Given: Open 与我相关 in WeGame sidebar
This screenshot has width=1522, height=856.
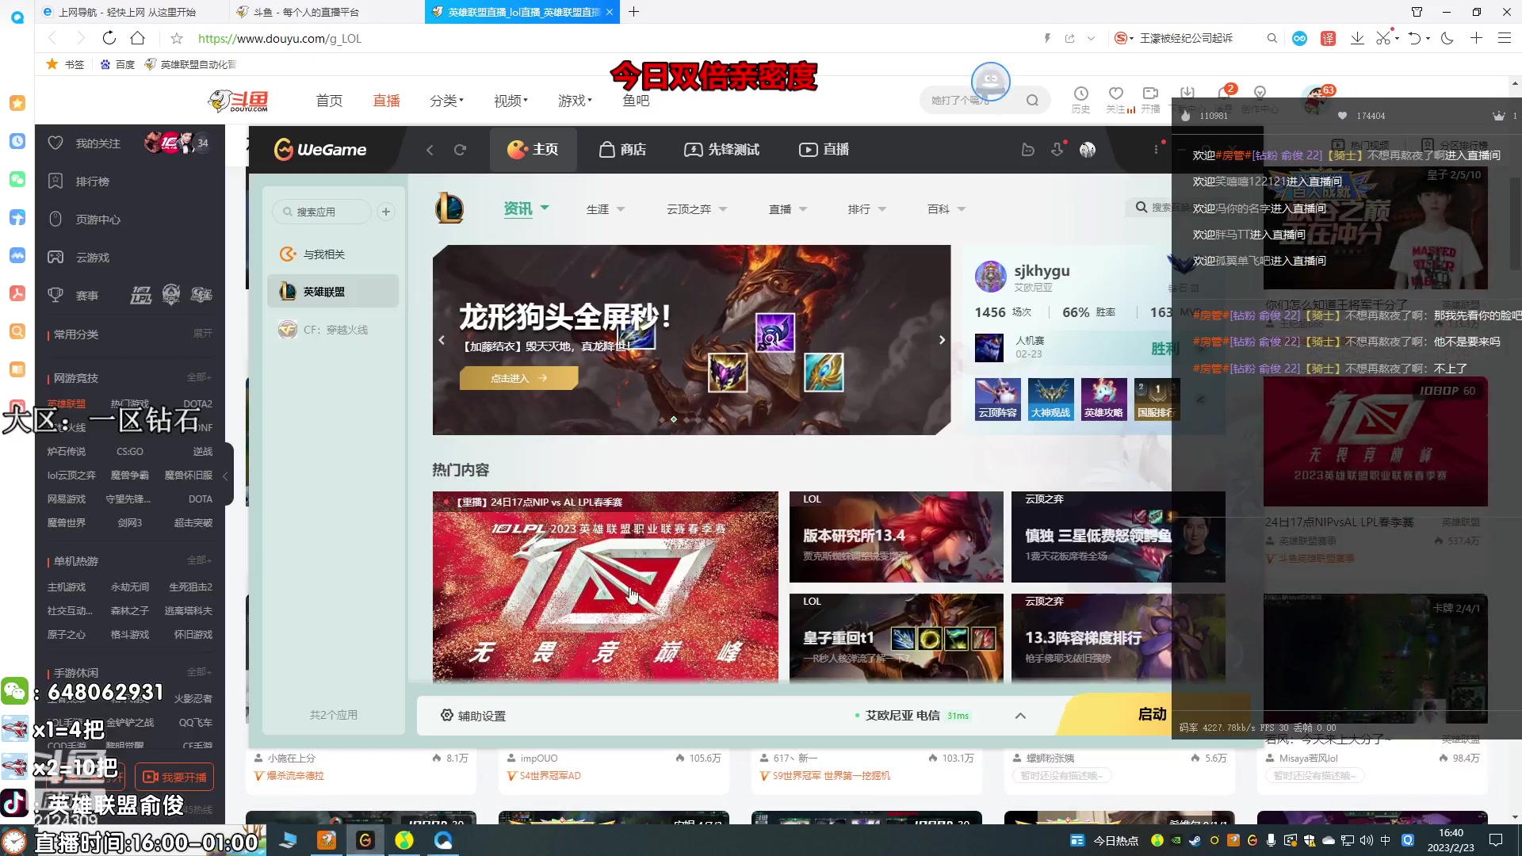Looking at the screenshot, I should pos(333,254).
